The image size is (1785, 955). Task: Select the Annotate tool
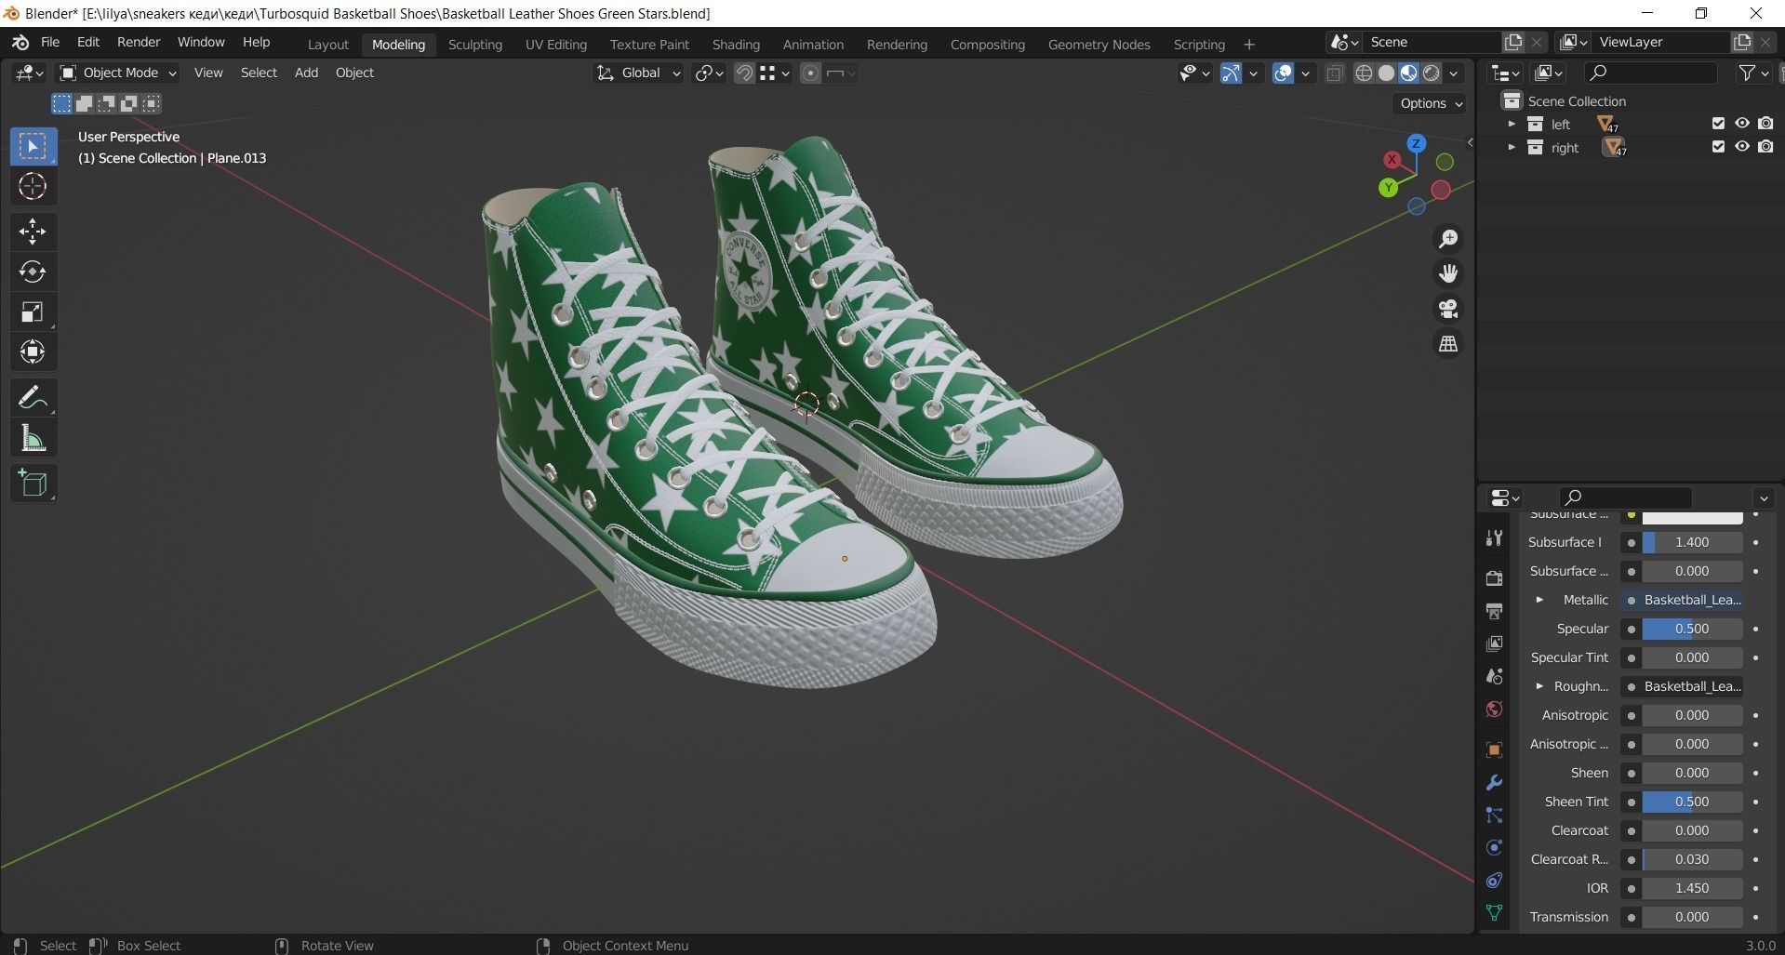pyautogui.click(x=33, y=398)
